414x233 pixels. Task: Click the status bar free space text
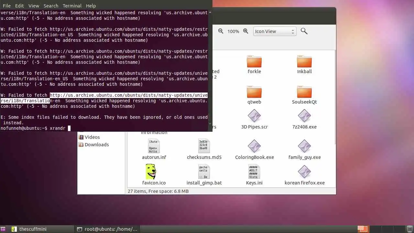[158, 191]
